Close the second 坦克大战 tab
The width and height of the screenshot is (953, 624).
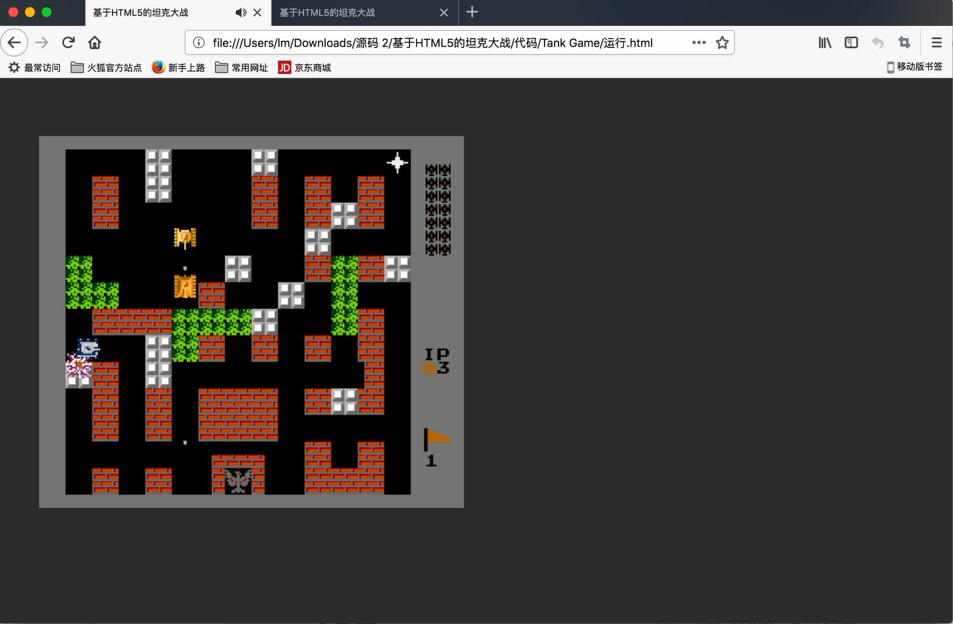[444, 12]
